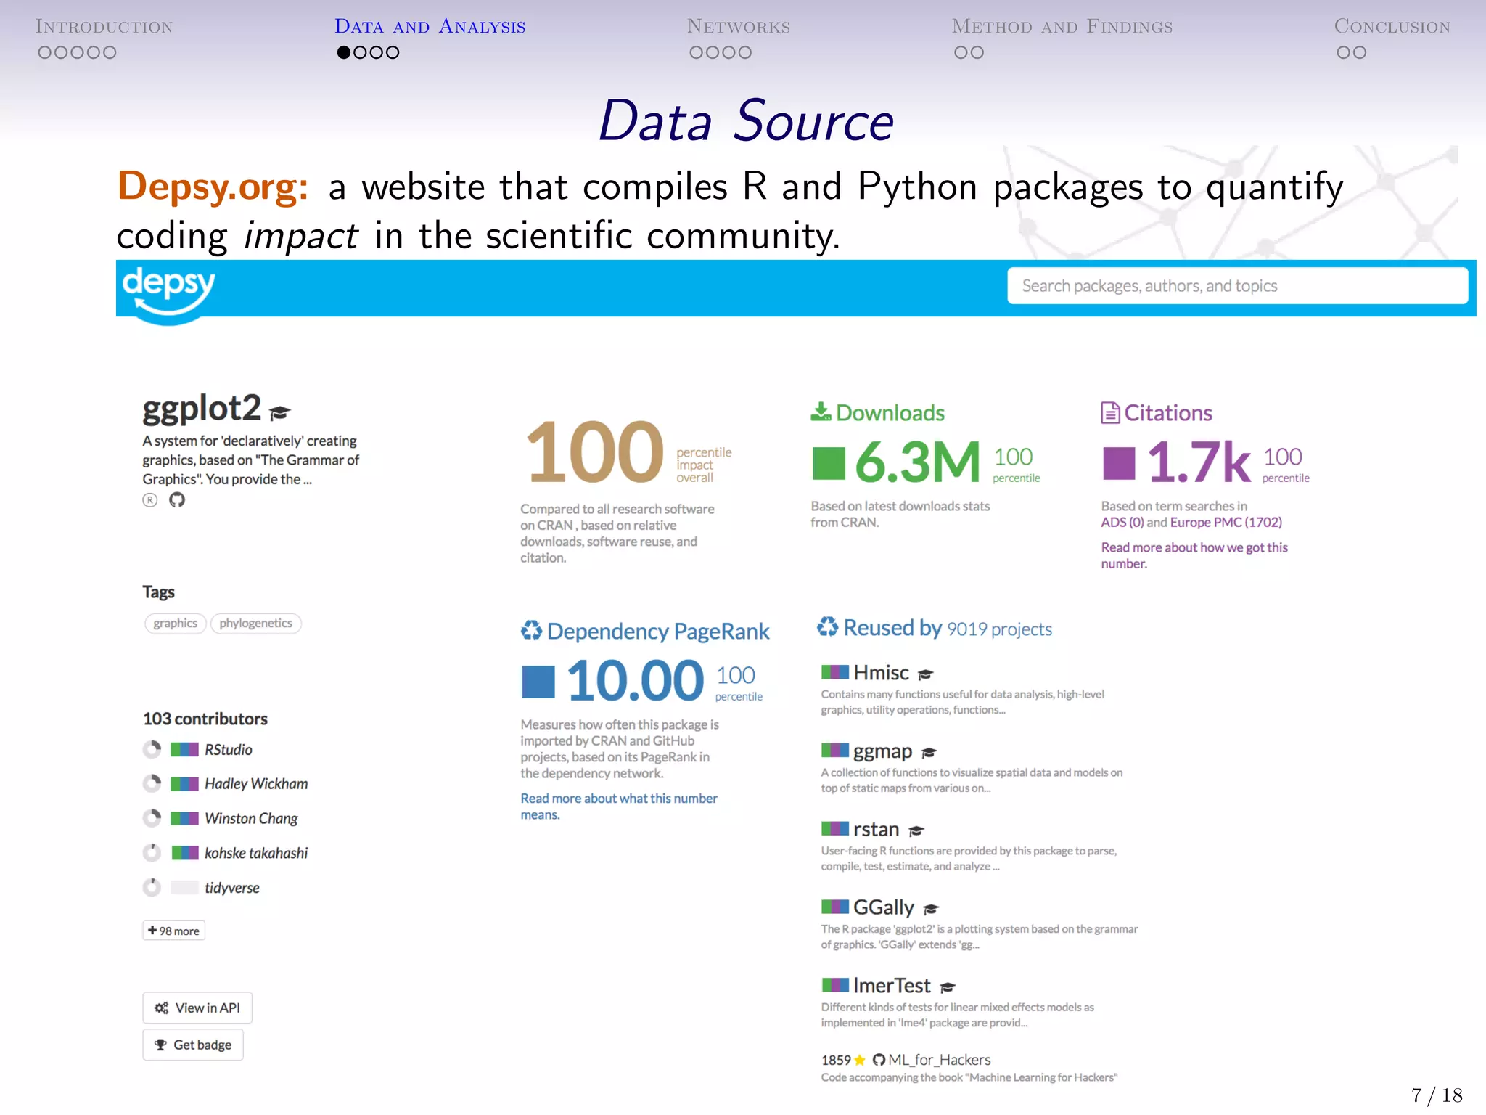This screenshot has width=1486, height=1115.
Task: Select the phylogenetics tag
Action: click(x=256, y=623)
